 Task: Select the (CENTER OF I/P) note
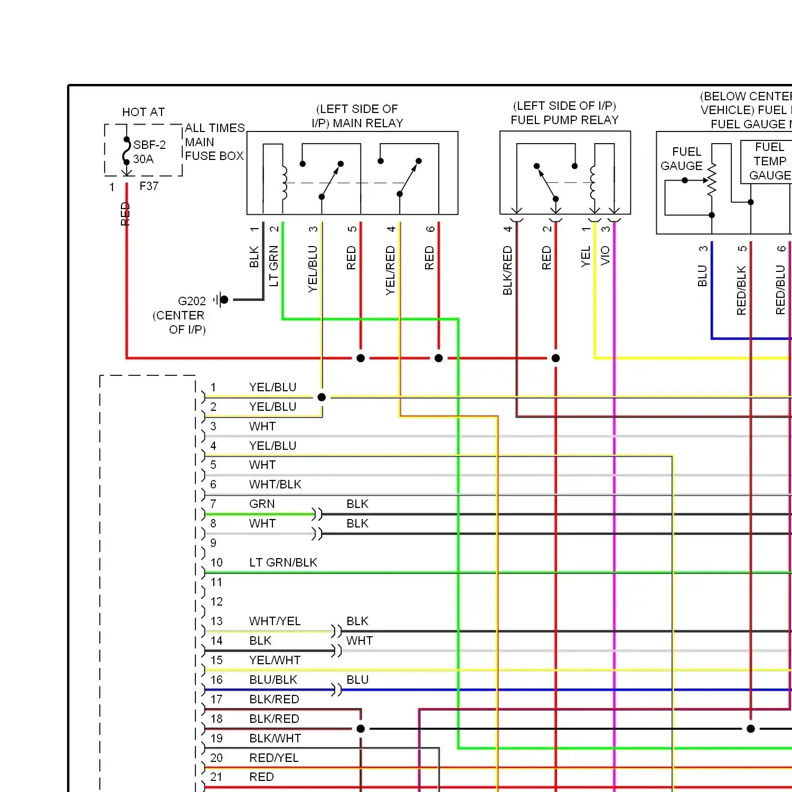179,322
